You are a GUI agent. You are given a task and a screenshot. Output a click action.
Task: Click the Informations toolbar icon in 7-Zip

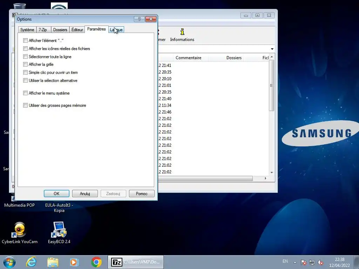182,35
